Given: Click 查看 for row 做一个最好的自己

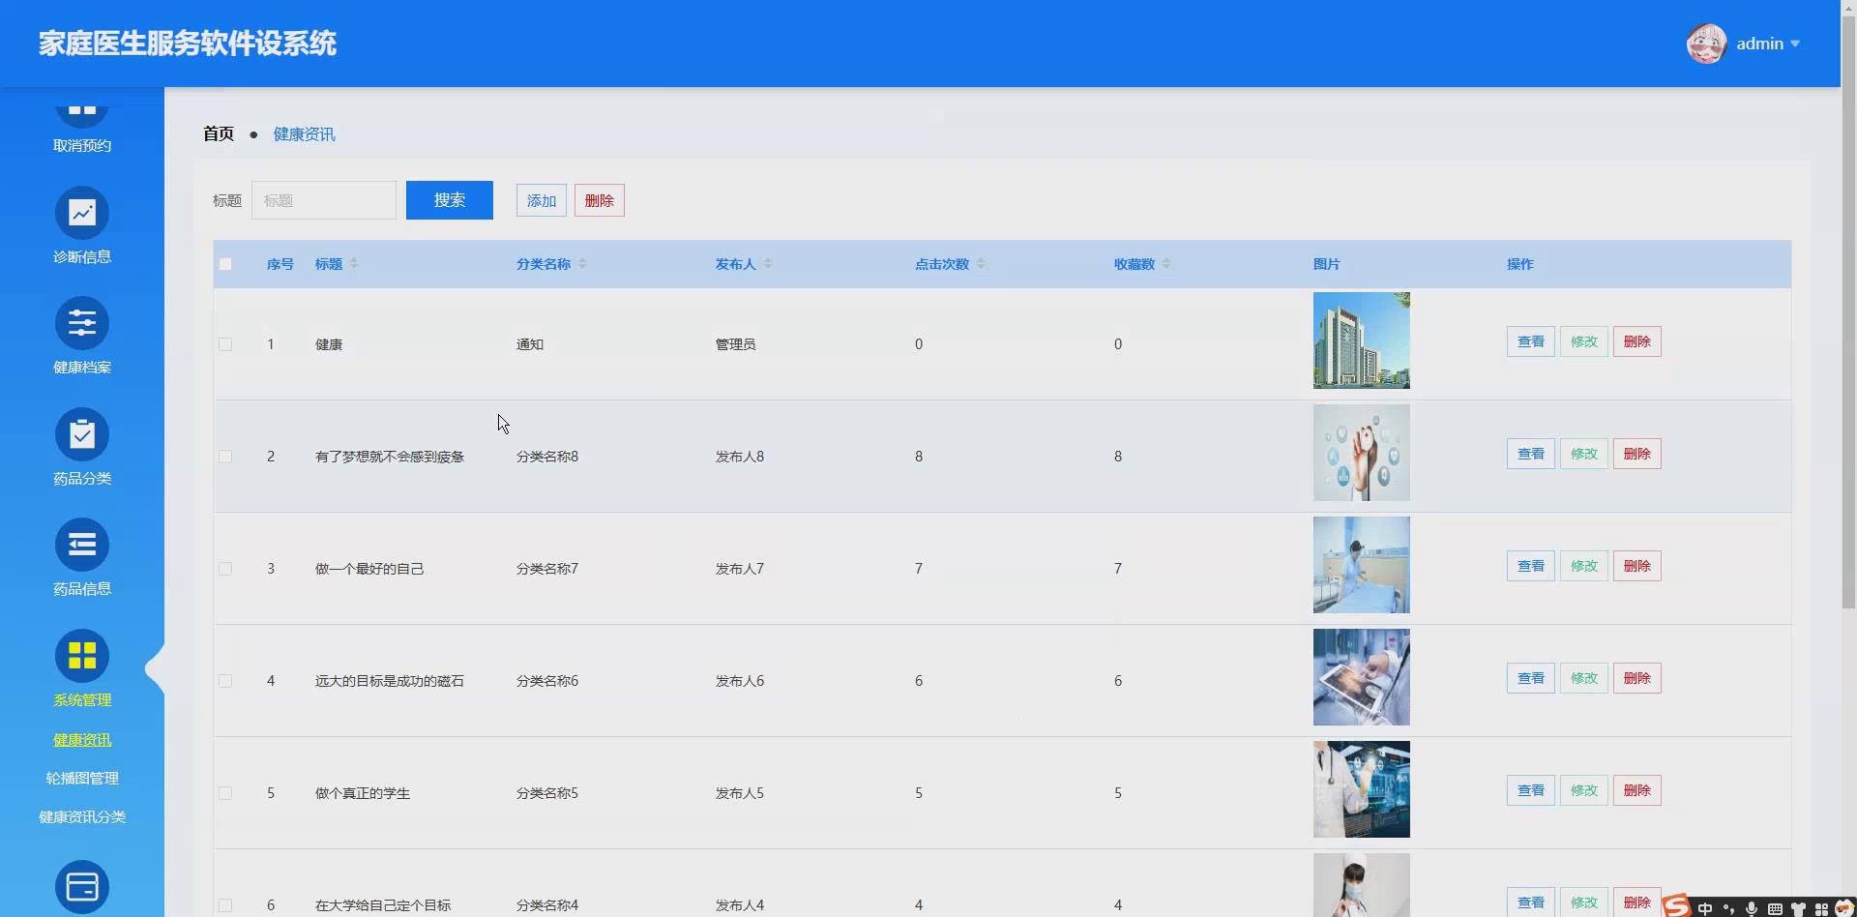Looking at the screenshot, I should (1531, 566).
